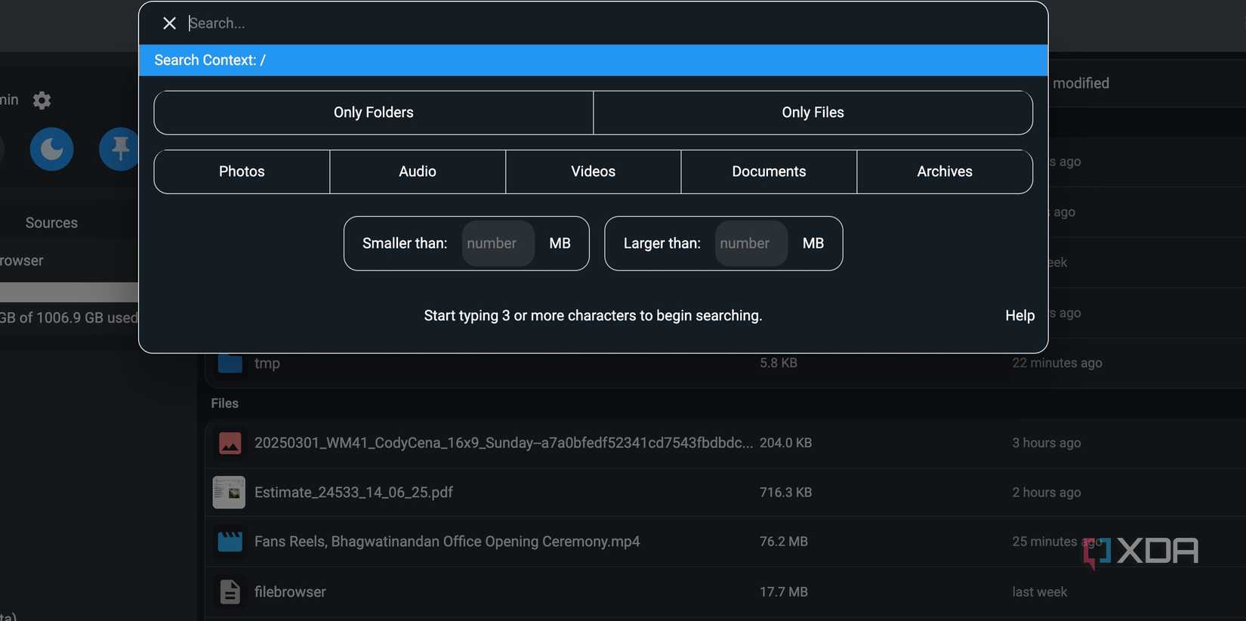Click the image file icon for CodyCena
This screenshot has height=621, width=1246.
230,443
